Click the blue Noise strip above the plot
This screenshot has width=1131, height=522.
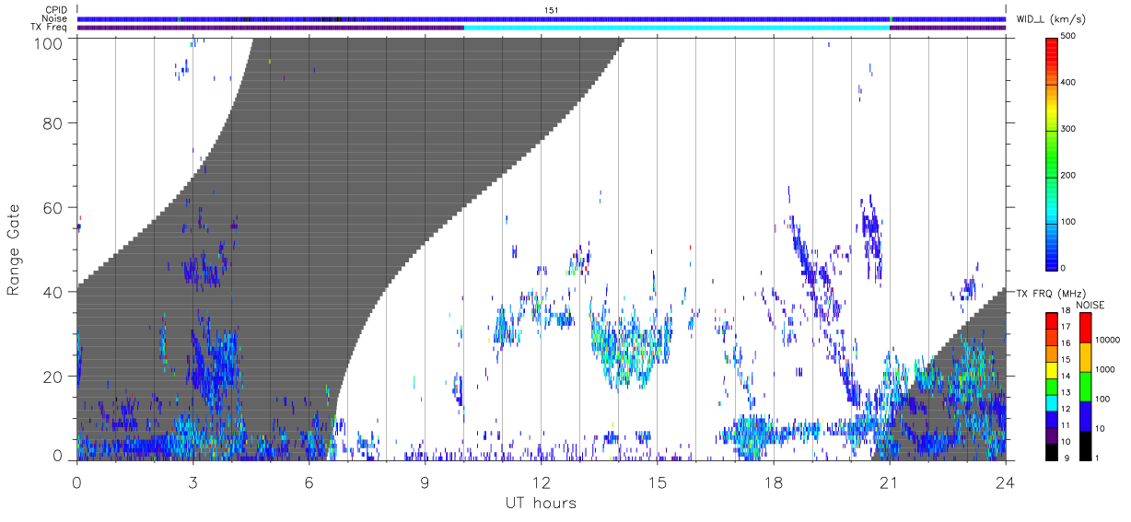point(541,18)
